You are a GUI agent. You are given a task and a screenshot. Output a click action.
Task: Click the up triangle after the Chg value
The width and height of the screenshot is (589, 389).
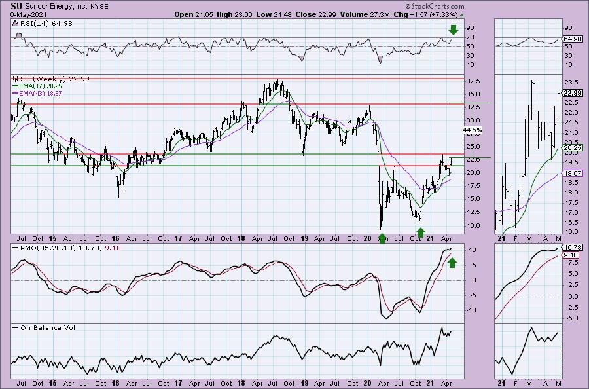pos(461,15)
